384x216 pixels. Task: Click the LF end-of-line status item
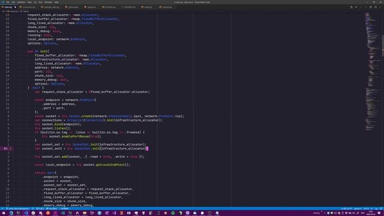tap(371, 209)
